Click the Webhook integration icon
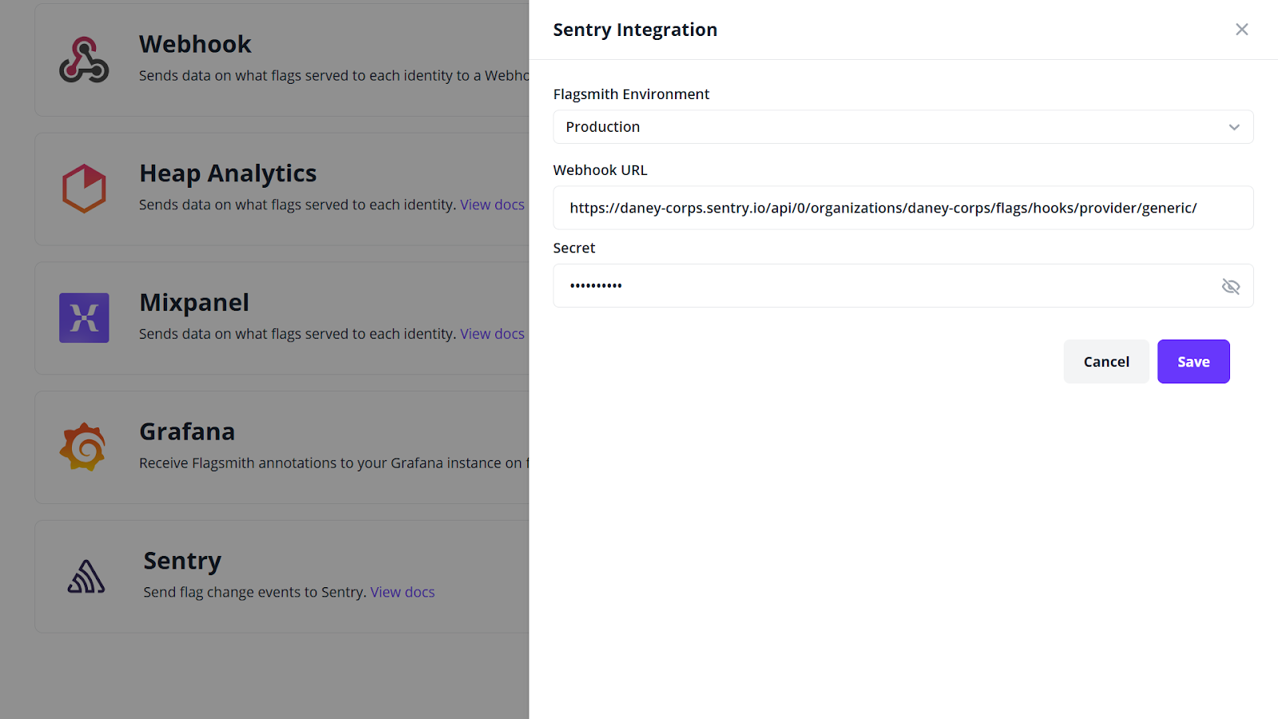This screenshot has height=719, width=1278. click(84, 58)
